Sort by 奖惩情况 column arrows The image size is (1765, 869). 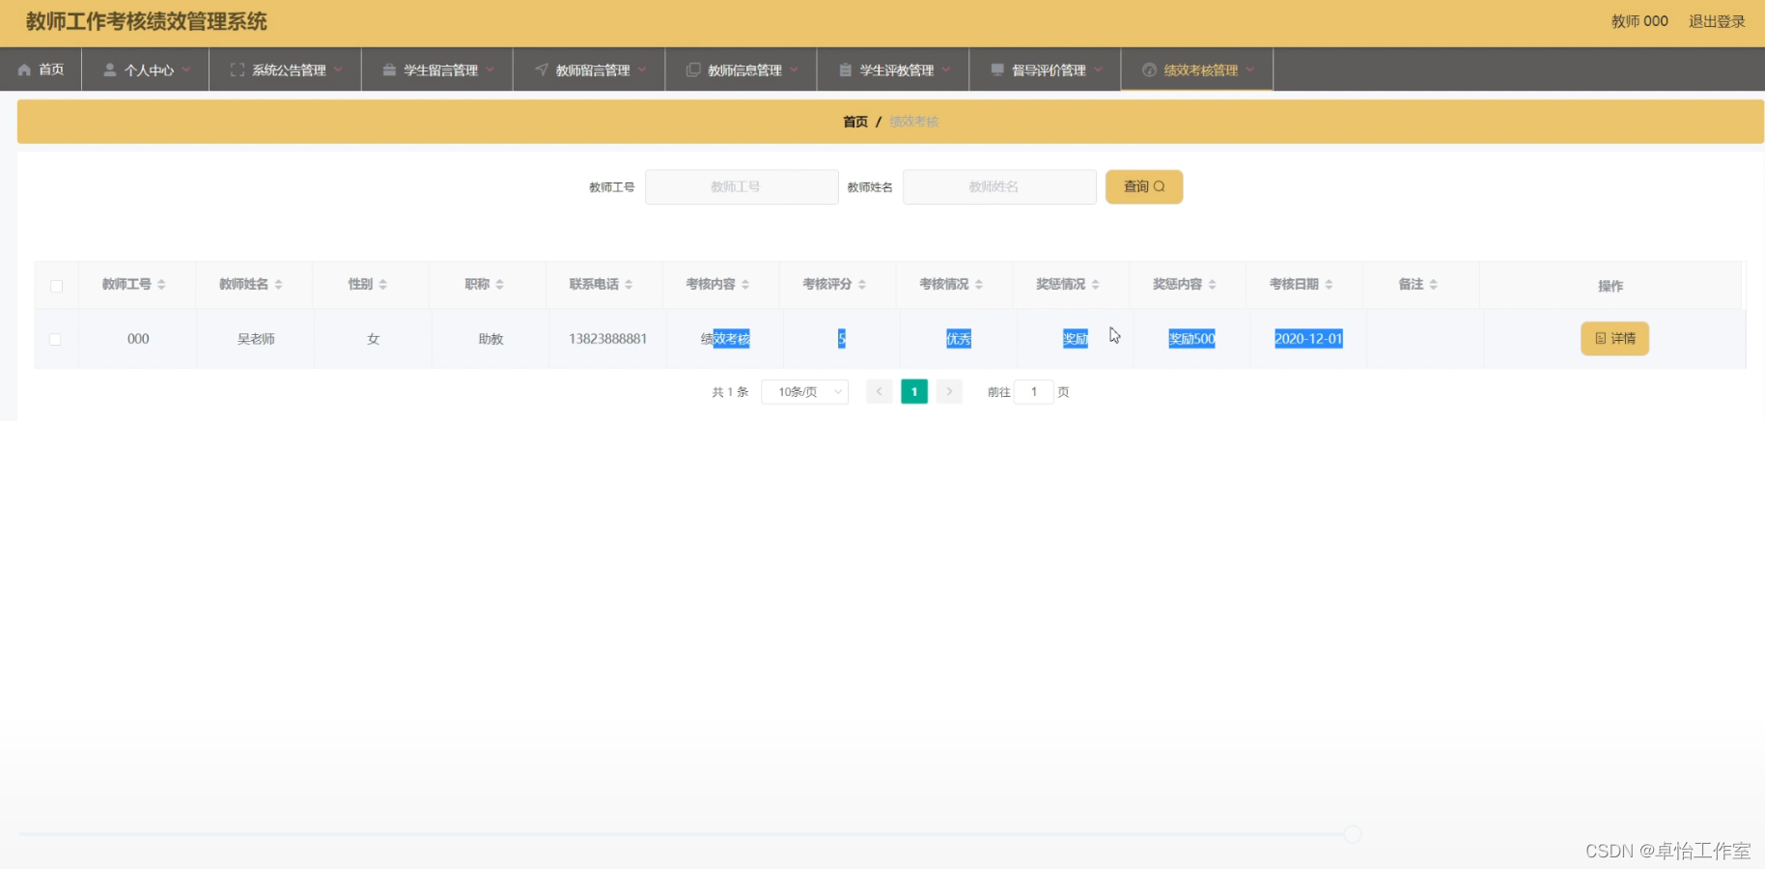(x=1096, y=284)
